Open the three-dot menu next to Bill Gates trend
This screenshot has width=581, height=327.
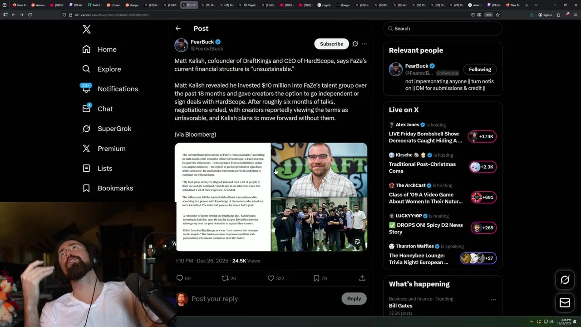click(x=493, y=300)
